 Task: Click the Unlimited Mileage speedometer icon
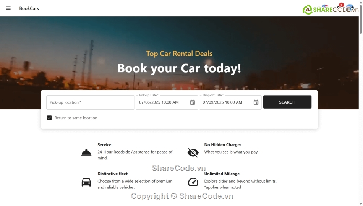pyautogui.click(x=193, y=182)
